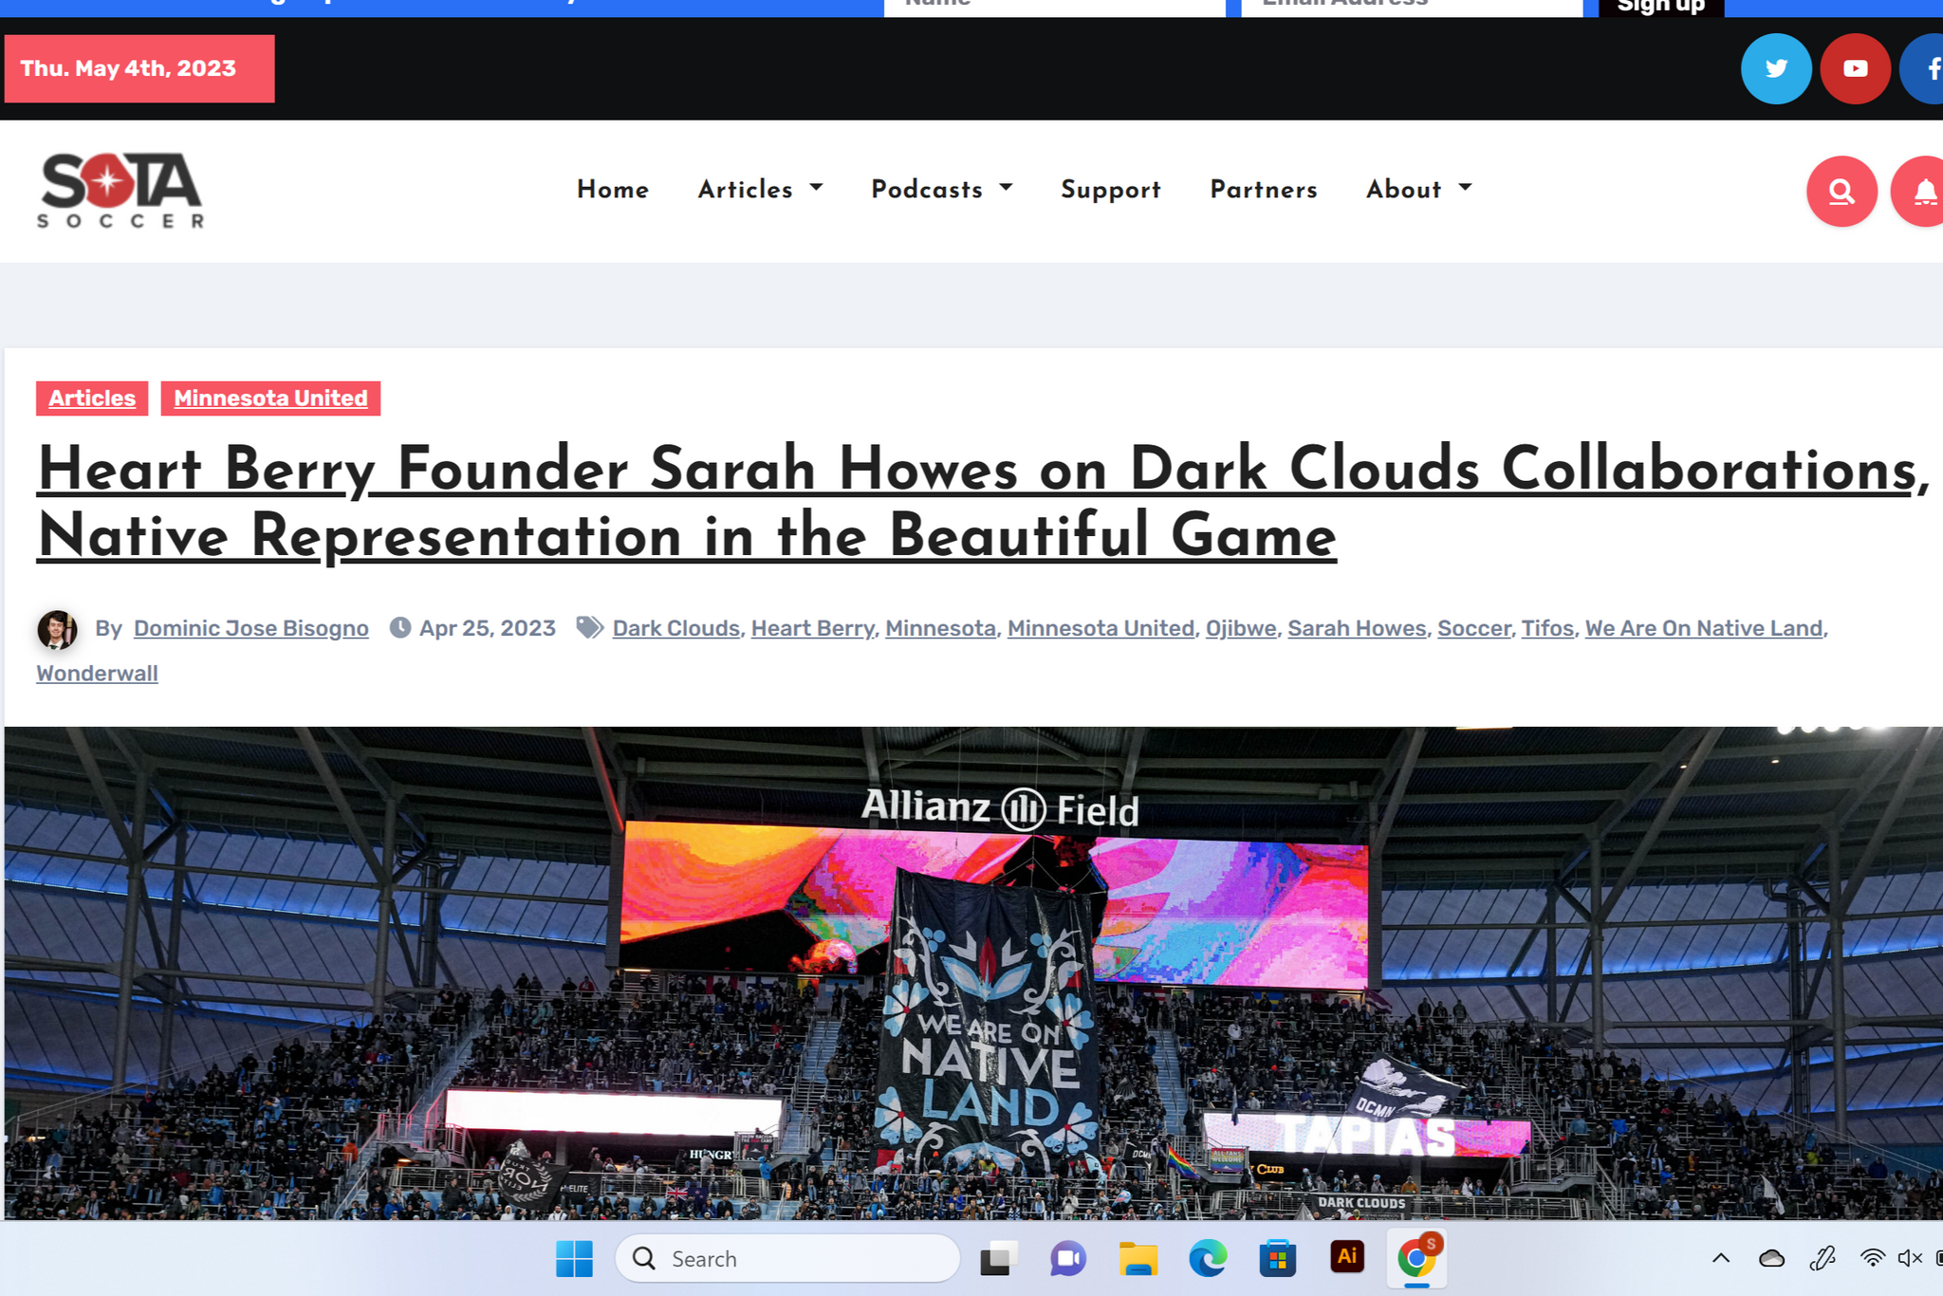The width and height of the screenshot is (1943, 1296).
Task: Click the Articles category tag
Action: 92,398
